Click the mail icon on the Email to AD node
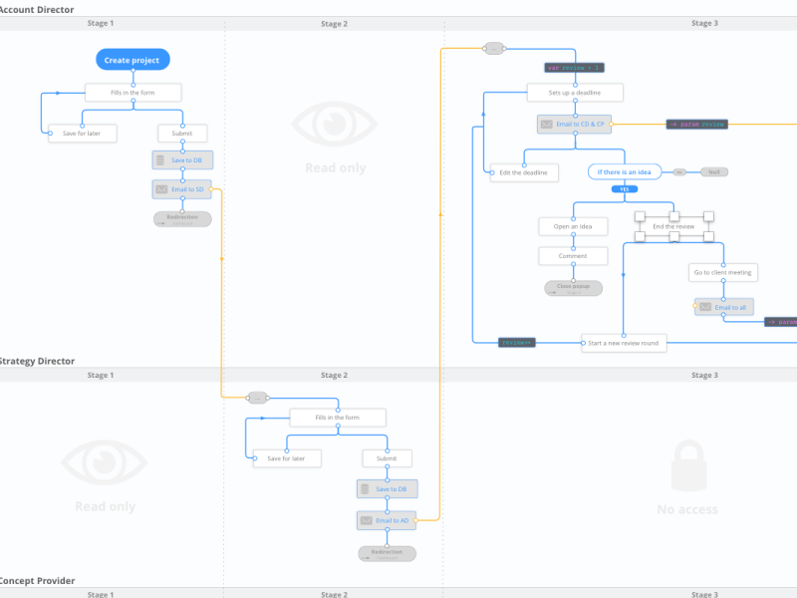 coord(366,520)
